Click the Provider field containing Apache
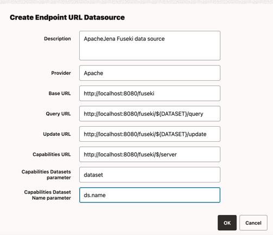The image size is (273, 235). click(150, 73)
